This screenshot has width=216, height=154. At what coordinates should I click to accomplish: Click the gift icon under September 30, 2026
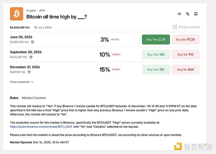(31, 57)
